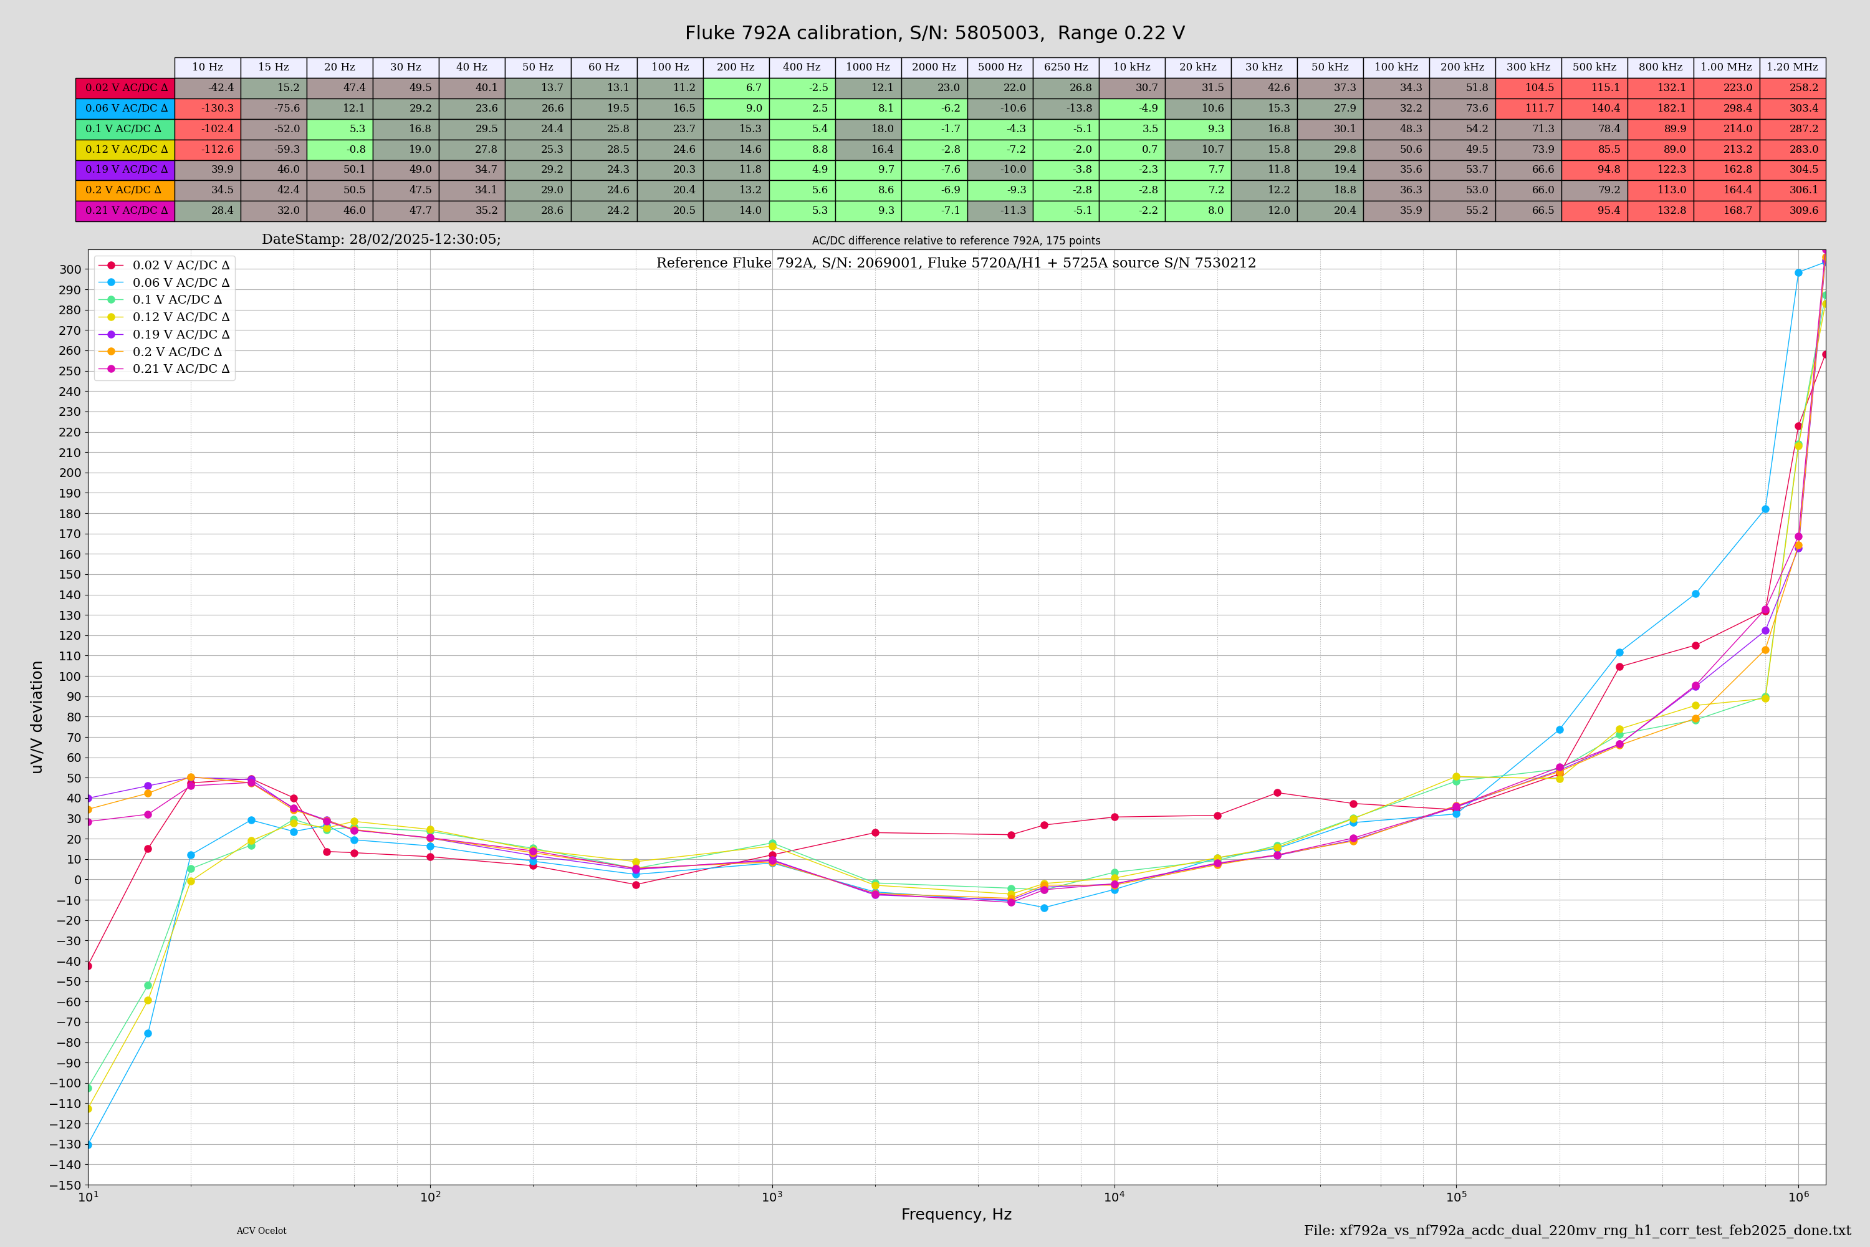Click the DateStamp 28/02/2025-12:30:05 text

[381, 239]
